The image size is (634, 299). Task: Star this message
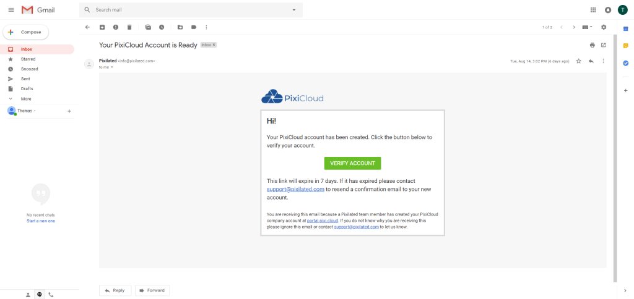(x=579, y=61)
